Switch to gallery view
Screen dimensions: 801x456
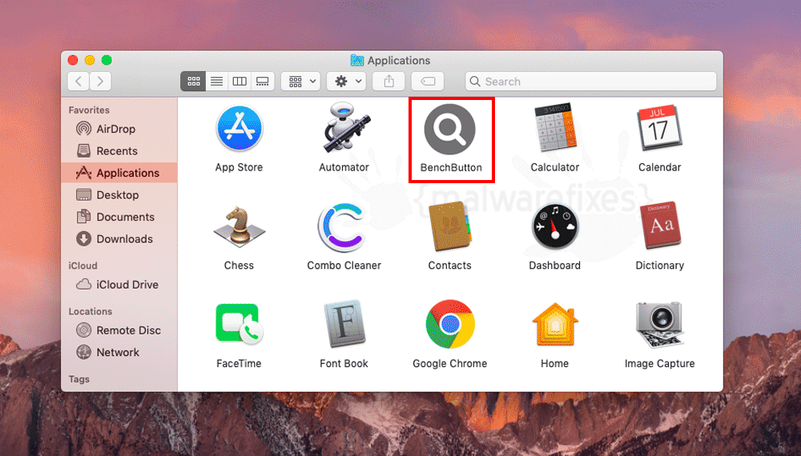click(263, 81)
